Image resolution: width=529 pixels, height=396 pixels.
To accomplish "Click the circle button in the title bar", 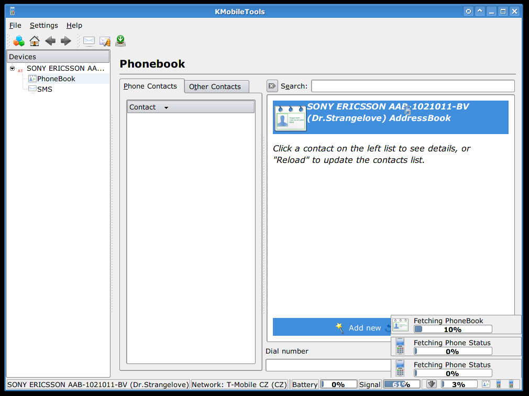I will point(468,12).
